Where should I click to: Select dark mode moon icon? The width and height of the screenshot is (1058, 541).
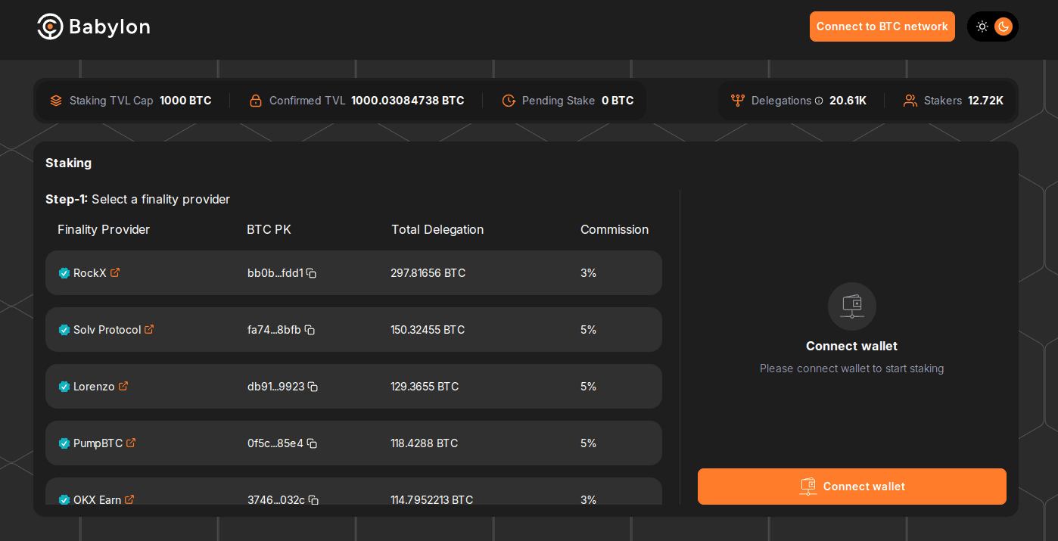coord(1004,26)
